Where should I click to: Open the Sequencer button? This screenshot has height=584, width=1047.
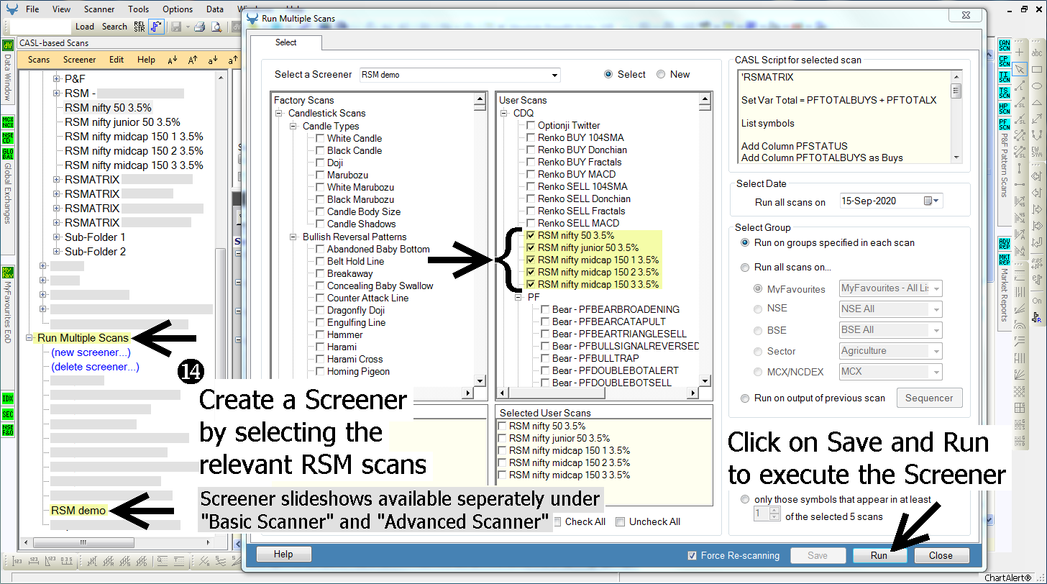pos(930,398)
